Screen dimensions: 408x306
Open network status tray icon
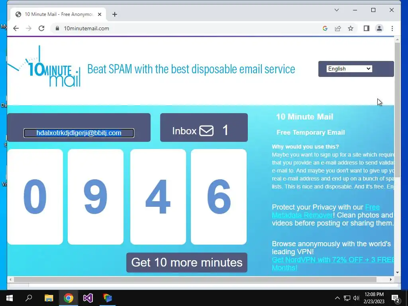click(x=347, y=298)
